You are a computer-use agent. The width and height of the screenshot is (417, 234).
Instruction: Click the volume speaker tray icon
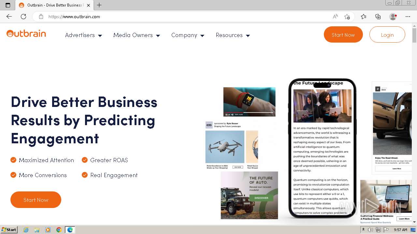[370, 230]
